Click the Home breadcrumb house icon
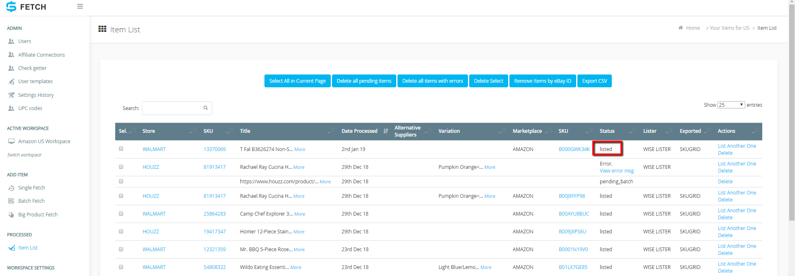This screenshot has width=795, height=276. [681, 28]
